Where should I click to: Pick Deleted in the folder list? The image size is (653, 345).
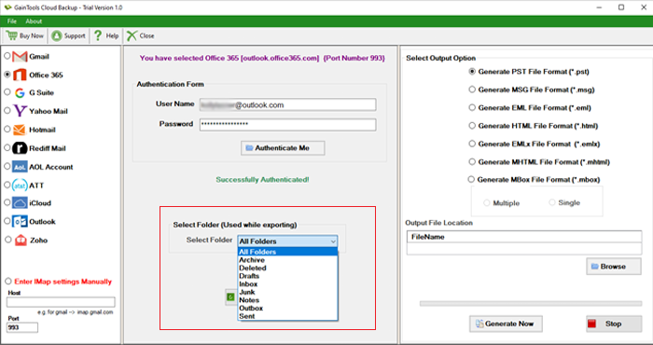[287, 268]
